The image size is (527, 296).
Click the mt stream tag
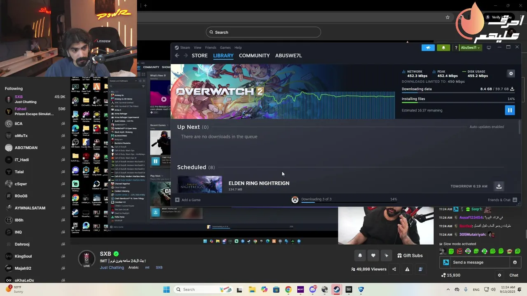[147, 268]
